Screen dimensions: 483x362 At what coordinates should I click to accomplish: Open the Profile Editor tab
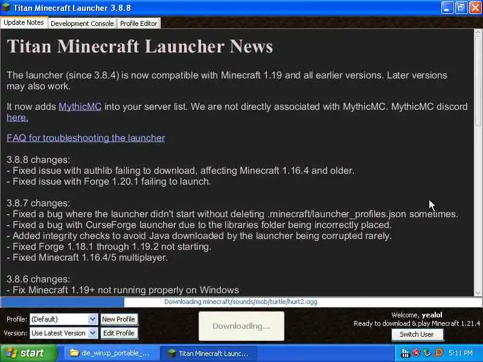[x=138, y=24]
